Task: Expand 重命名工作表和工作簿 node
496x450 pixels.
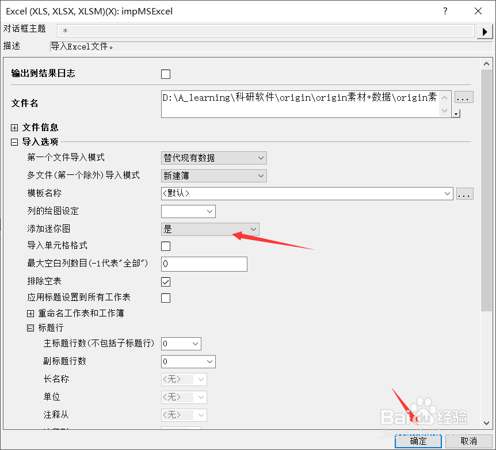Action: (30, 313)
